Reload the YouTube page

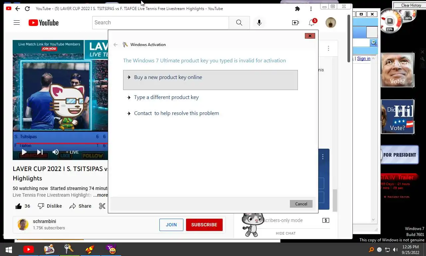(x=27, y=9)
